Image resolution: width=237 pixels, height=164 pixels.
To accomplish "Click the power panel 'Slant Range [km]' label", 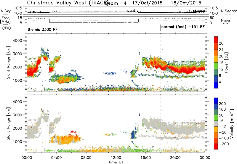I will pyautogui.click(x=8, y=62).
